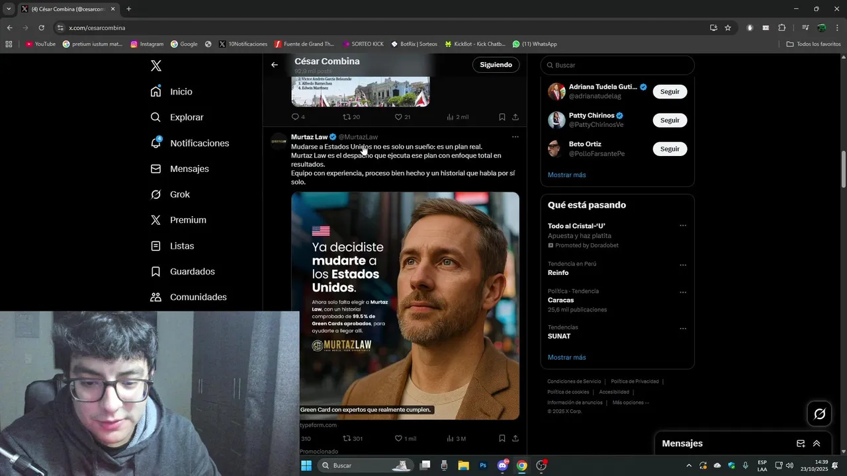Screen dimensions: 847x476
Task: Click the Siguiendo button
Action: point(496,65)
